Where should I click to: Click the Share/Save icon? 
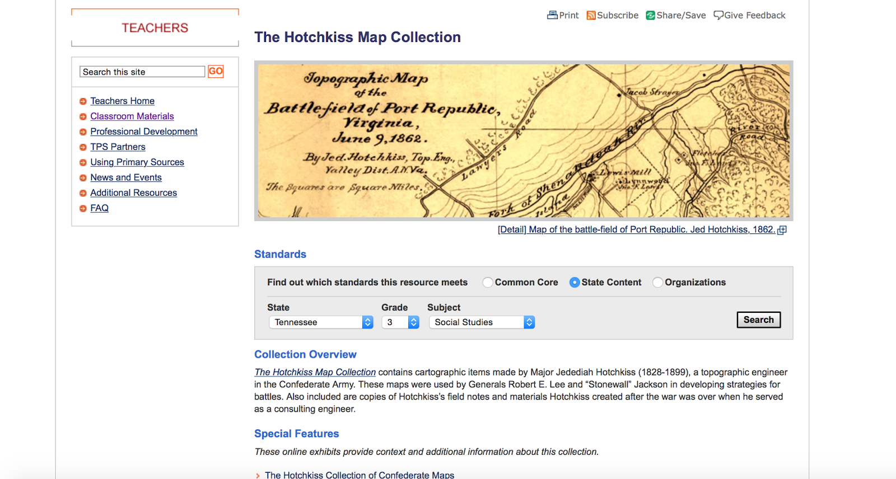click(650, 15)
